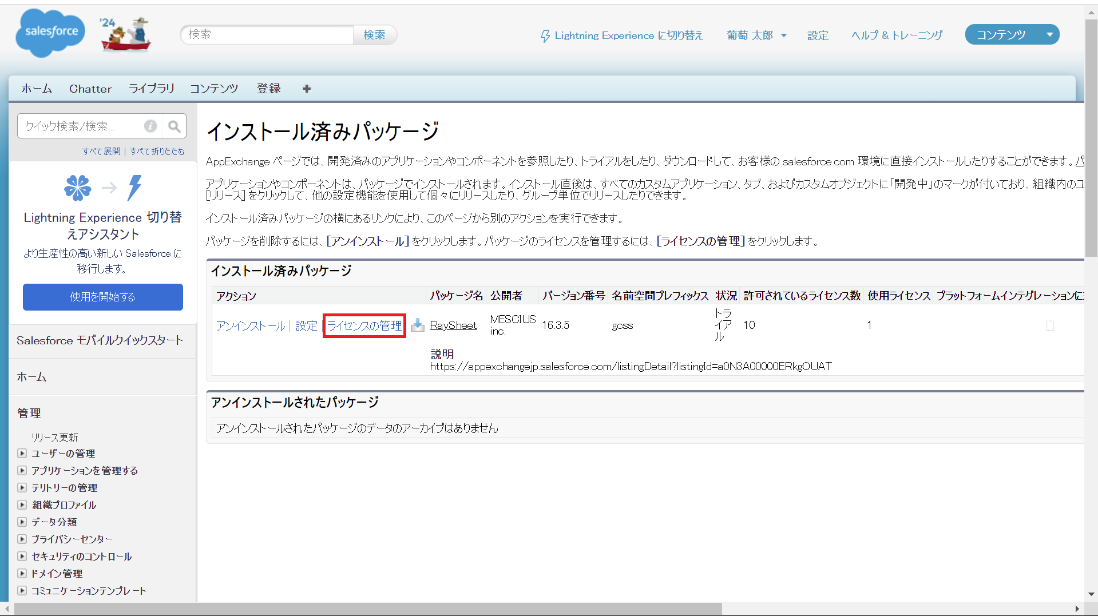The image size is (1098, 616).
Task: Expand the プライバシーセンター node
Action: click(22, 539)
